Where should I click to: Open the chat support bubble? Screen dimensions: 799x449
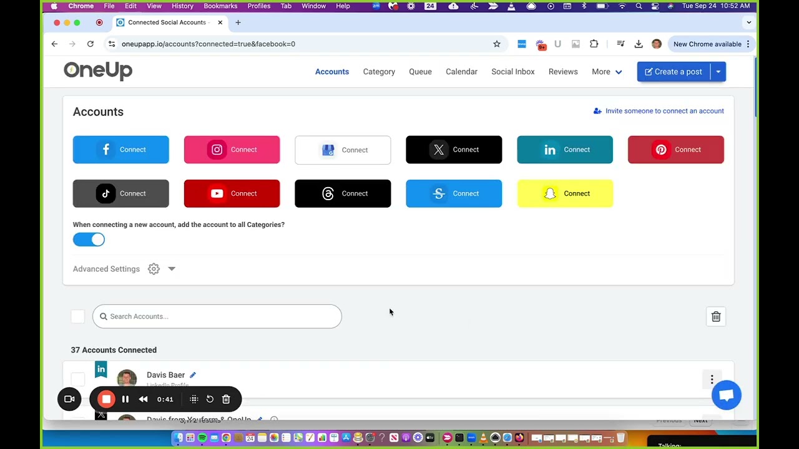(x=727, y=395)
